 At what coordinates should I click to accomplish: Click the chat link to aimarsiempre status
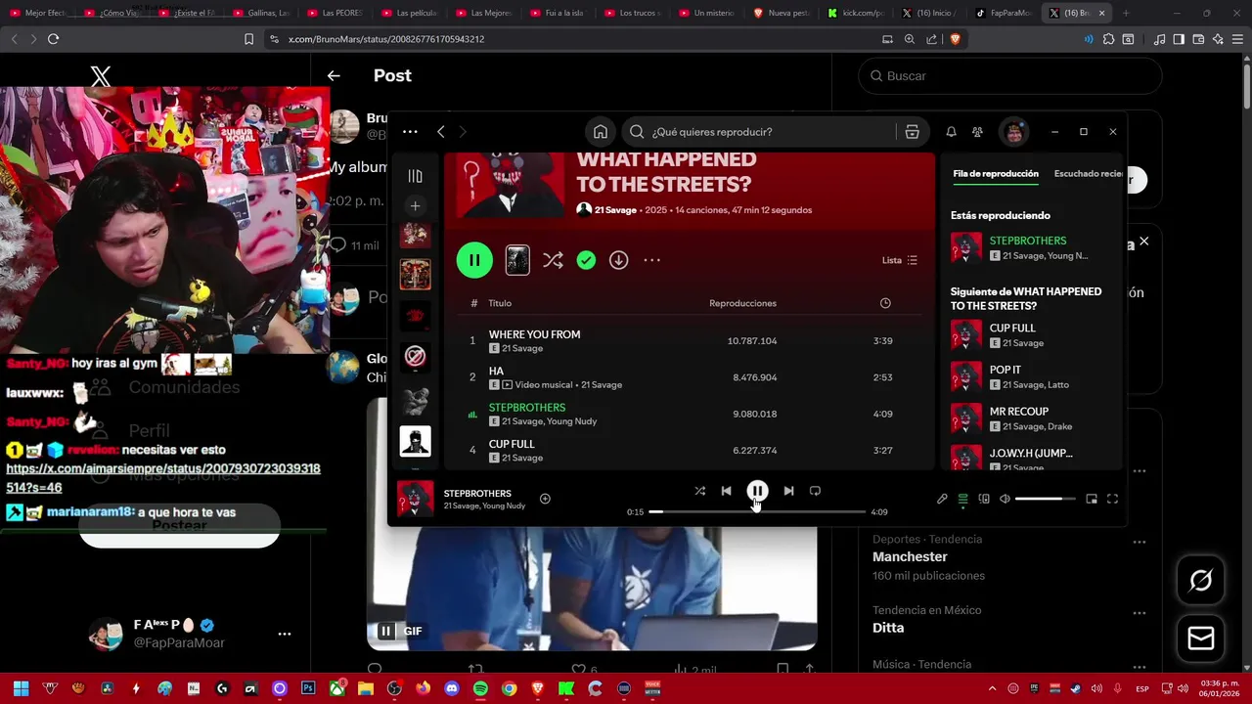[163, 478]
